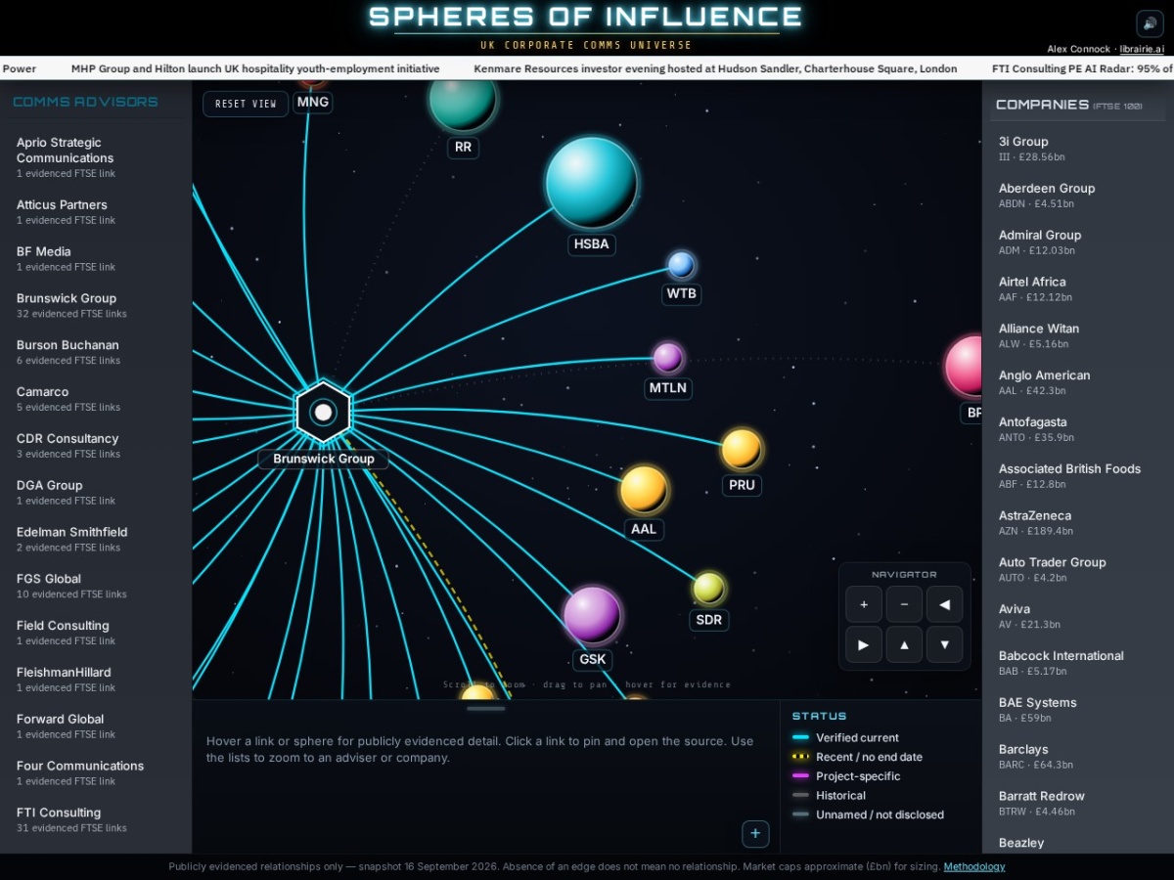
Task: Choose Four Communications adviser
Action: [x=96, y=772]
